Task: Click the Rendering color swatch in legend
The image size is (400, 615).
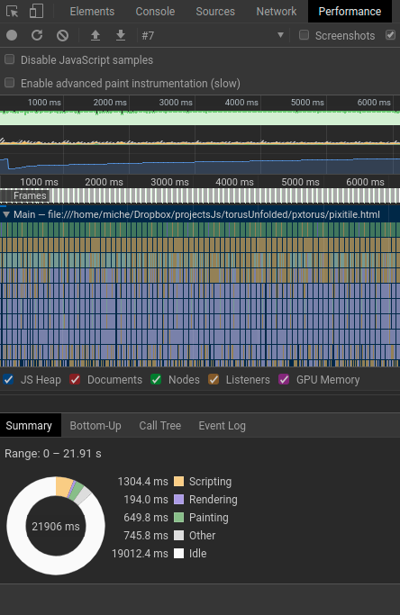Action: click(178, 500)
